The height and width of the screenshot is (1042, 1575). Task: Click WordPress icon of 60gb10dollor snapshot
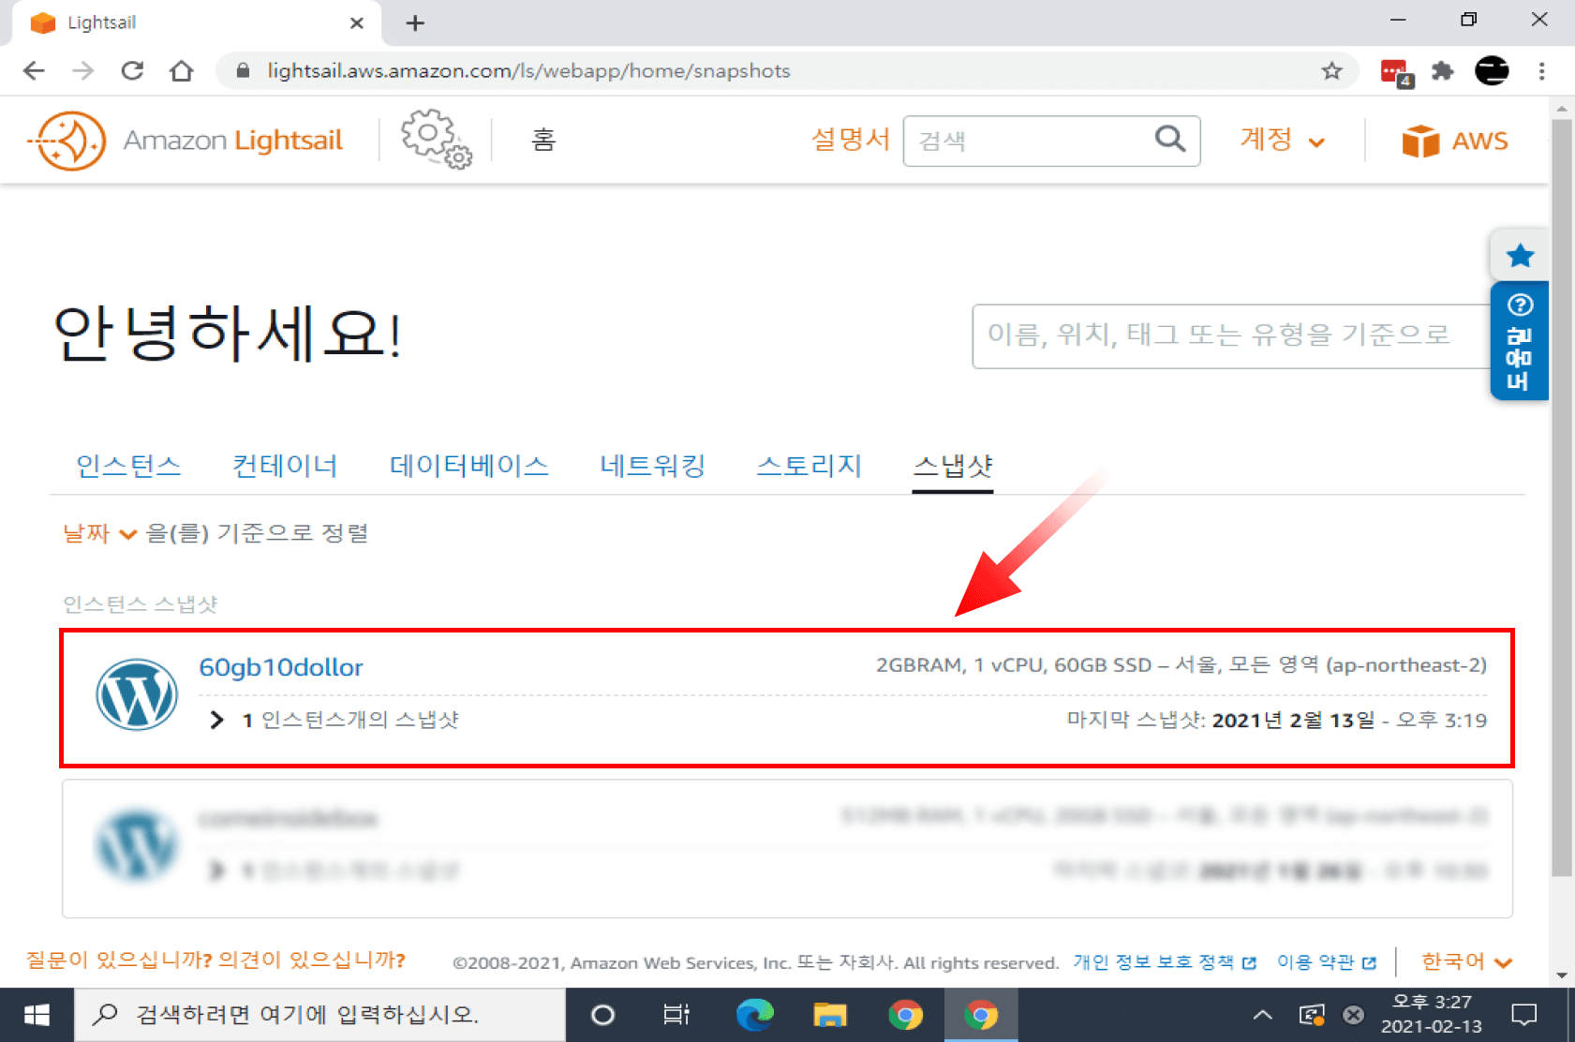pos(137,694)
